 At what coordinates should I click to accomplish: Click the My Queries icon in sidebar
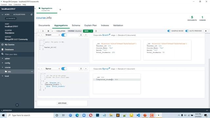pos(2,45)
